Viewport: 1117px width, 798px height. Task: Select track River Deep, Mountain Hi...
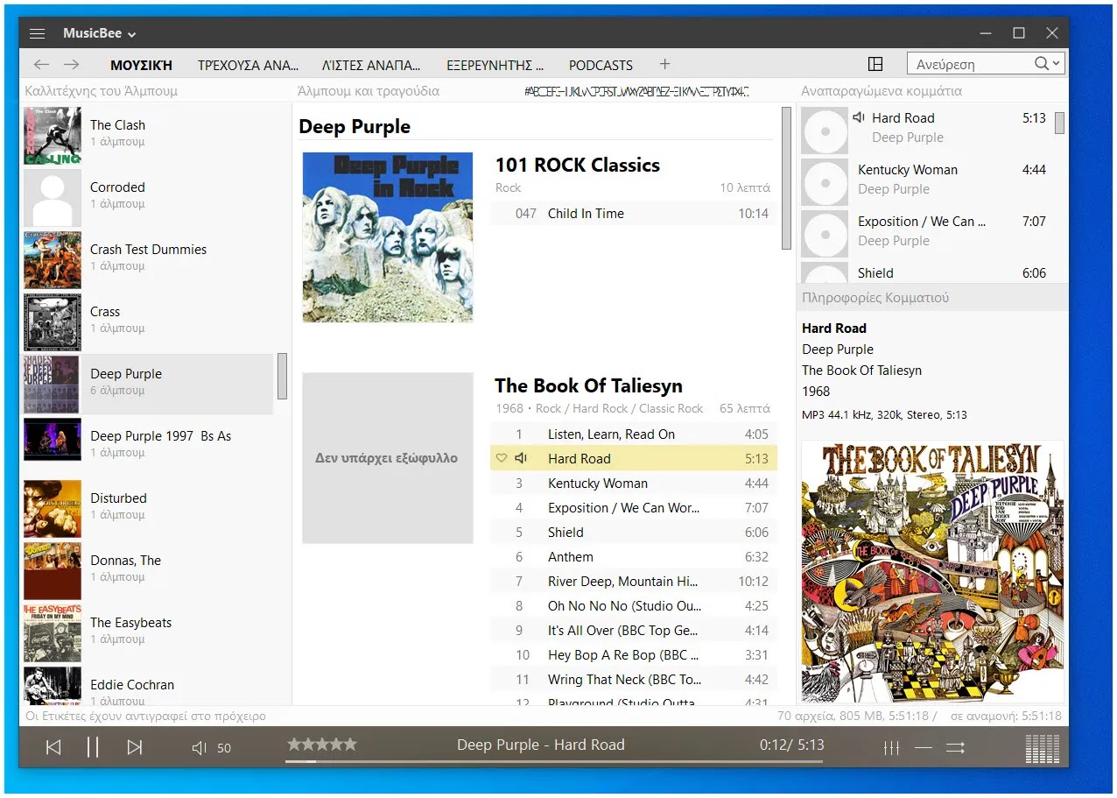point(633,582)
